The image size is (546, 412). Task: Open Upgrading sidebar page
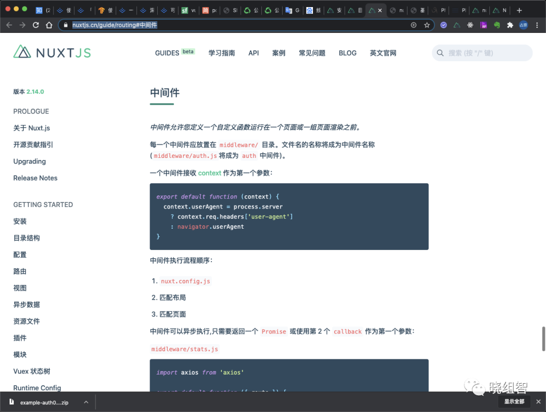click(30, 161)
